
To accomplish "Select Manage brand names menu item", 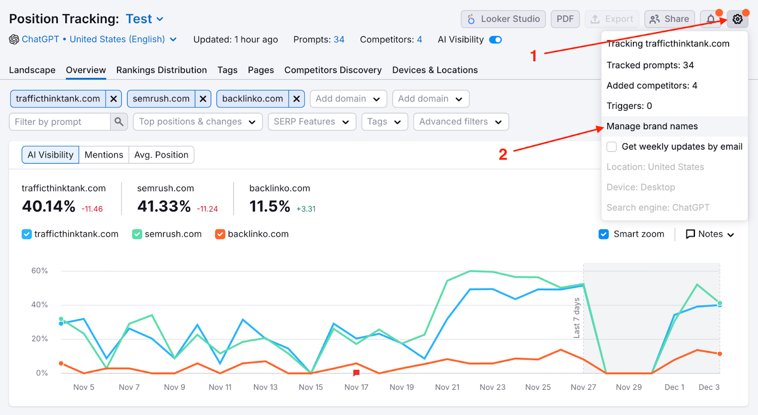I will tap(652, 126).
